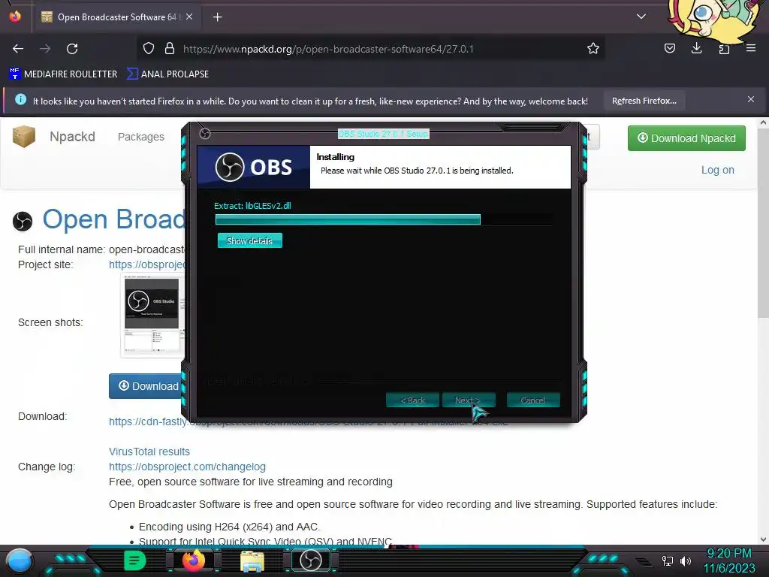Click the Npackd box logo
Screen dimensions: 769x577
point(24,137)
